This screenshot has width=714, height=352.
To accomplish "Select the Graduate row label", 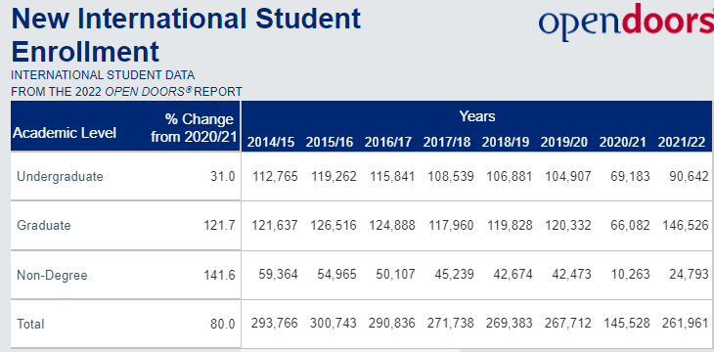I will (x=44, y=226).
